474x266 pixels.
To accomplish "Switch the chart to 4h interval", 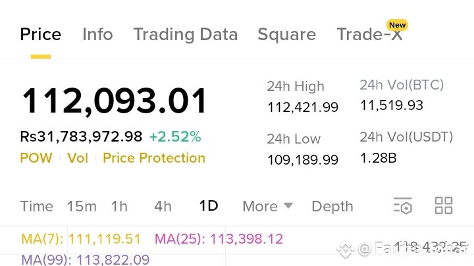I will 163,206.
